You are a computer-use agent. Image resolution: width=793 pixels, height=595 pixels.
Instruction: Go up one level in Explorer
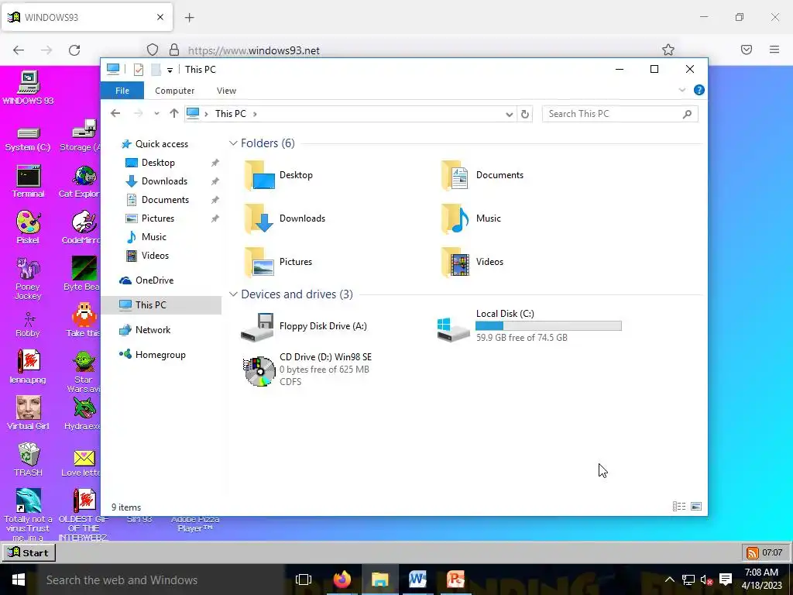click(x=174, y=113)
